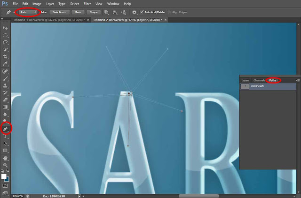This screenshot has height=198, width=301.
Task: Select the Path Selection tool
Action: (x=5, y=143)
